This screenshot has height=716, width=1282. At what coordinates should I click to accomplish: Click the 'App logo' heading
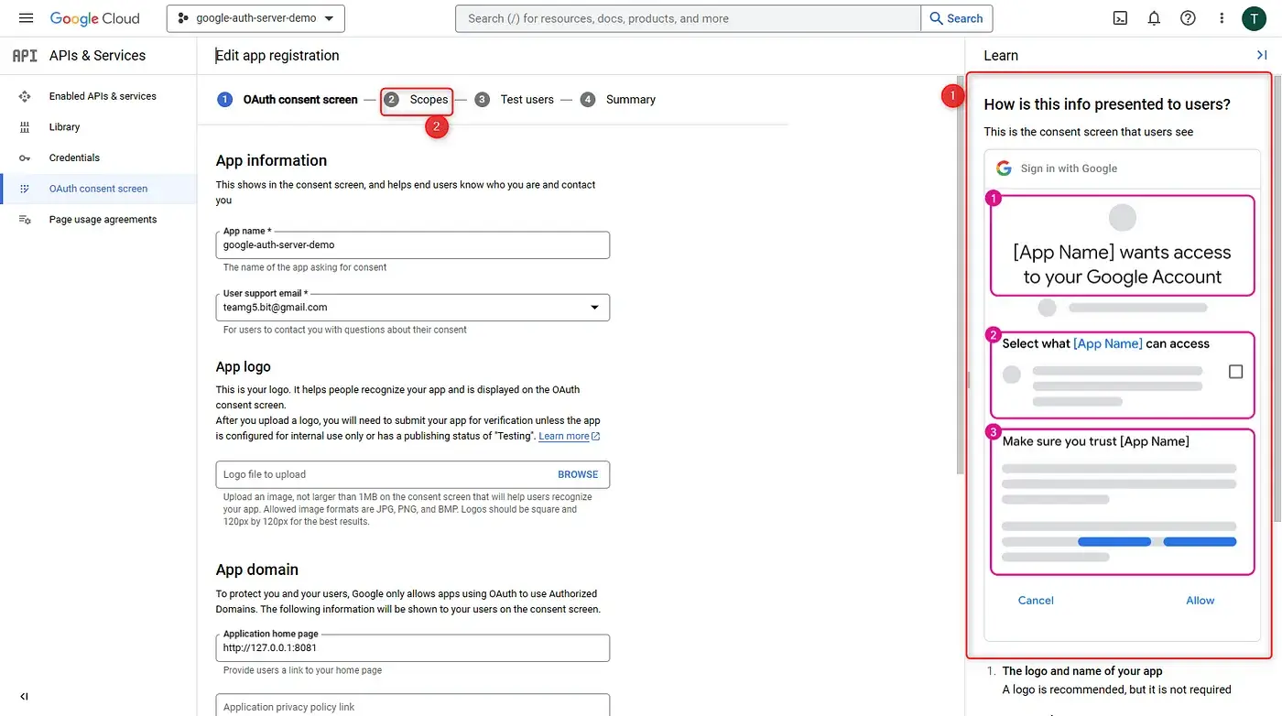point(244,366)
